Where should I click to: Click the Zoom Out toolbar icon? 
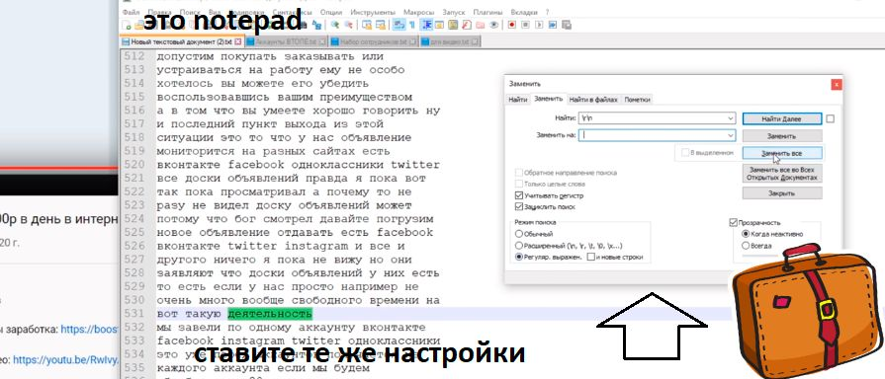348,25
